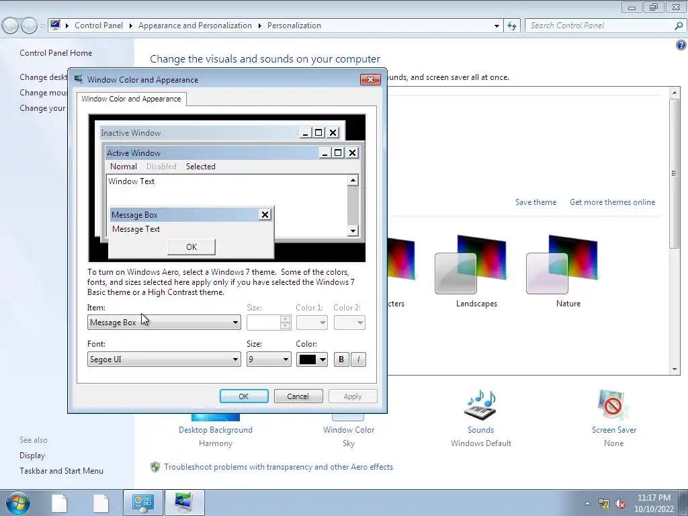
Task: Click the Personalization breadcrumb item
Action: 294,26
